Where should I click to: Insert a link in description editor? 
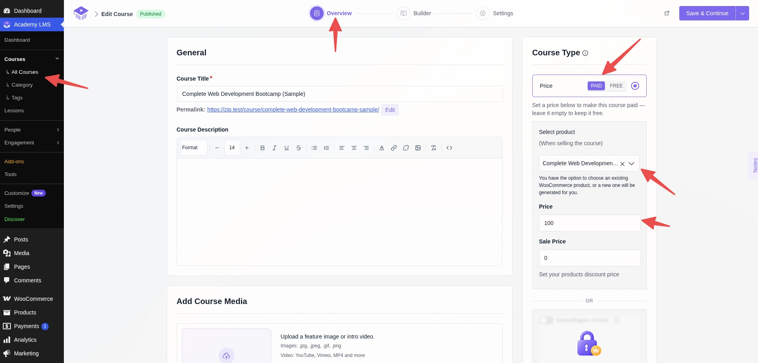coord(394,148)
